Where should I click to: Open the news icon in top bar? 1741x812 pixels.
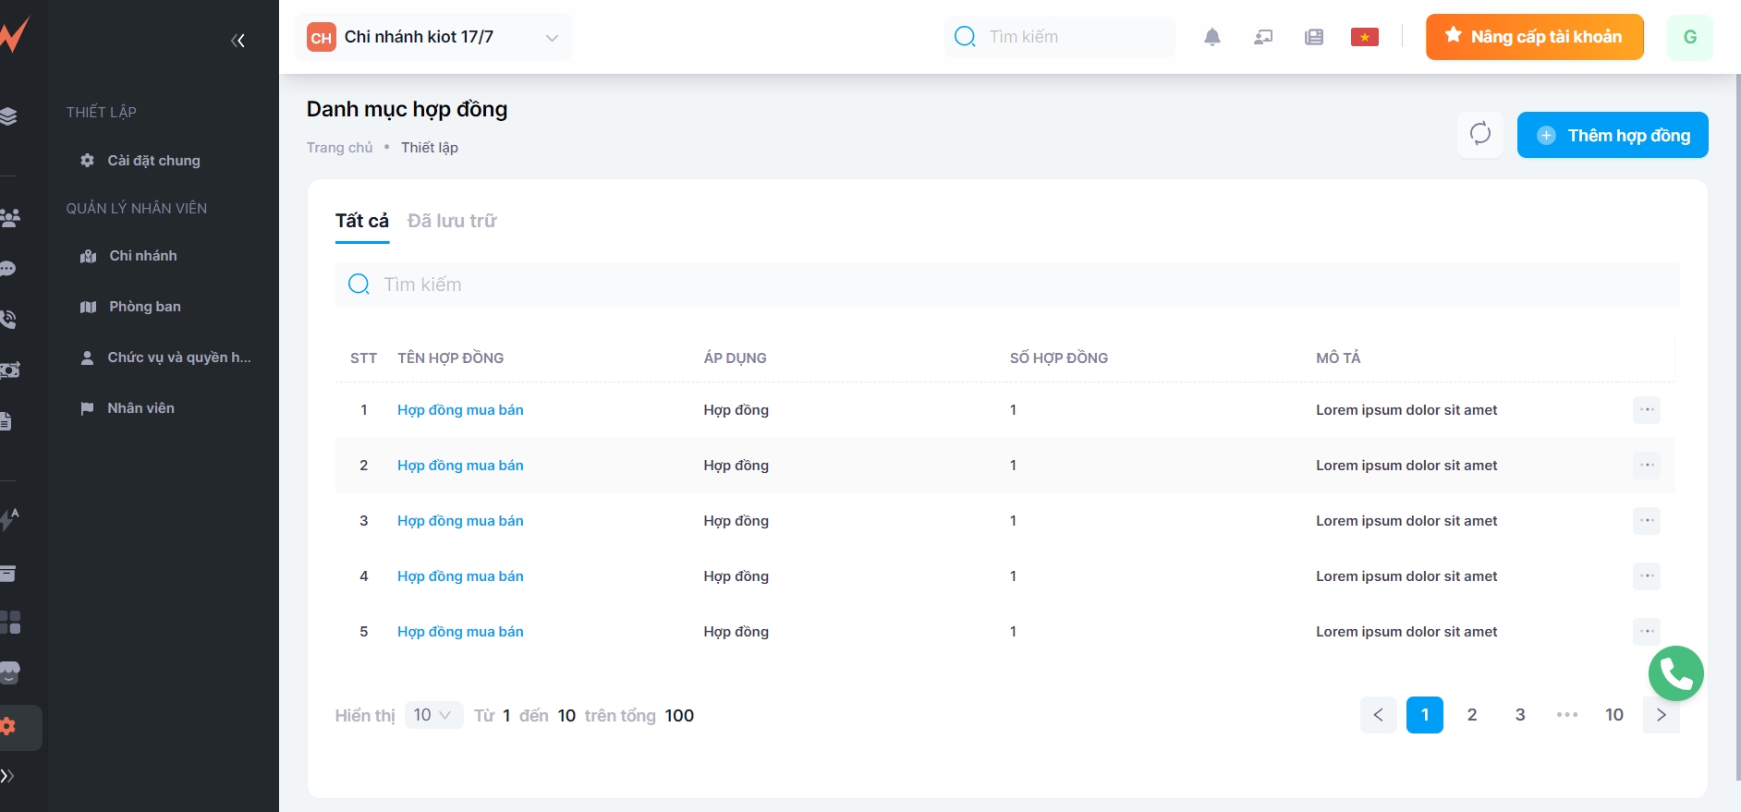point(1313,37)
